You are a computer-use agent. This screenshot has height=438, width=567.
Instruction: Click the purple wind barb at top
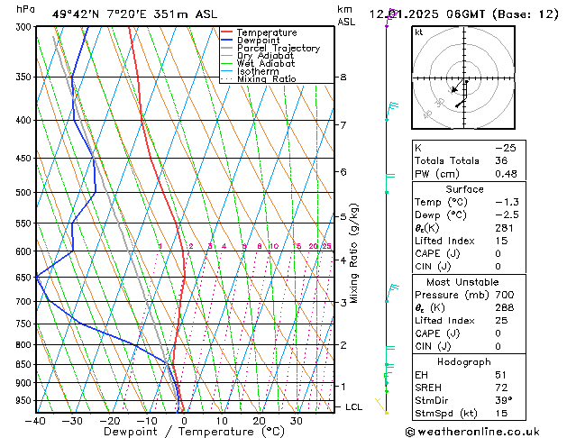click(389, 13)
